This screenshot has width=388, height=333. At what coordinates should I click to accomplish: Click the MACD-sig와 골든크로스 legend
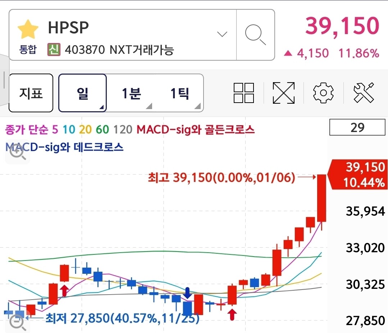coord(196,129)
